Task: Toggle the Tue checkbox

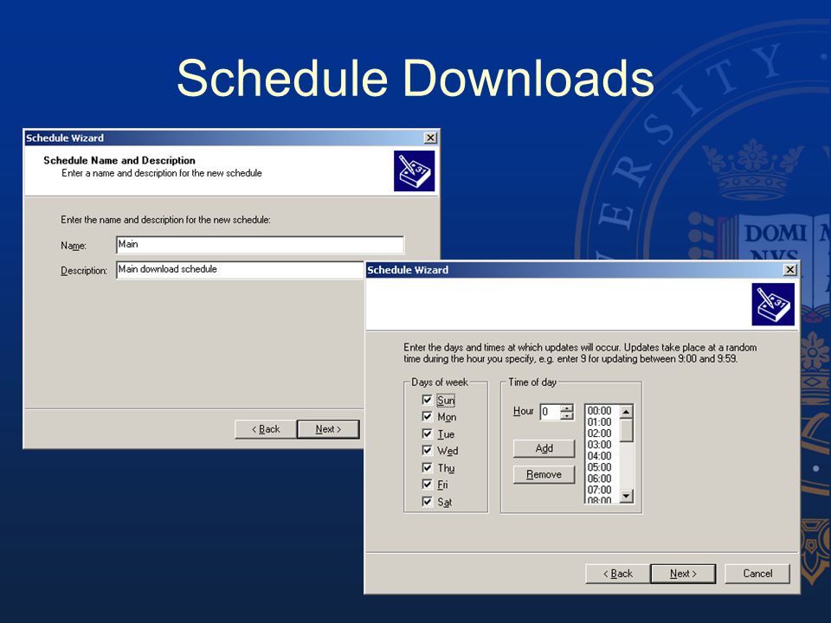Action: pyautogui.click(x=427, y=434)
